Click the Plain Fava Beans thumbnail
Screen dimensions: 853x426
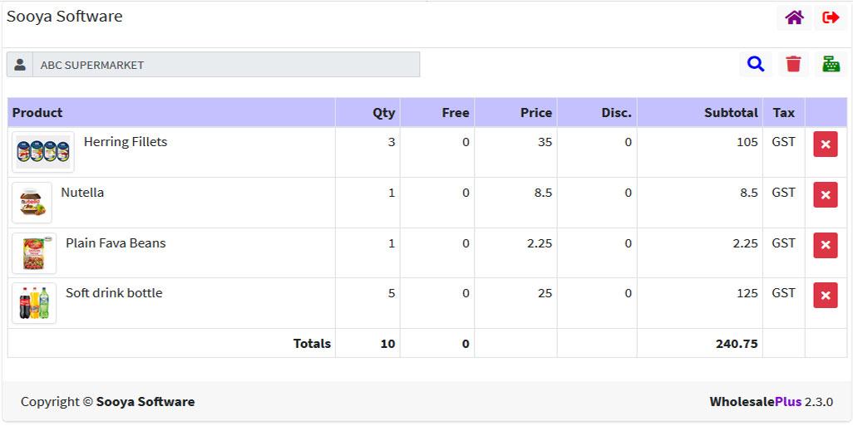pyautogui.click(x=34, y=252)
